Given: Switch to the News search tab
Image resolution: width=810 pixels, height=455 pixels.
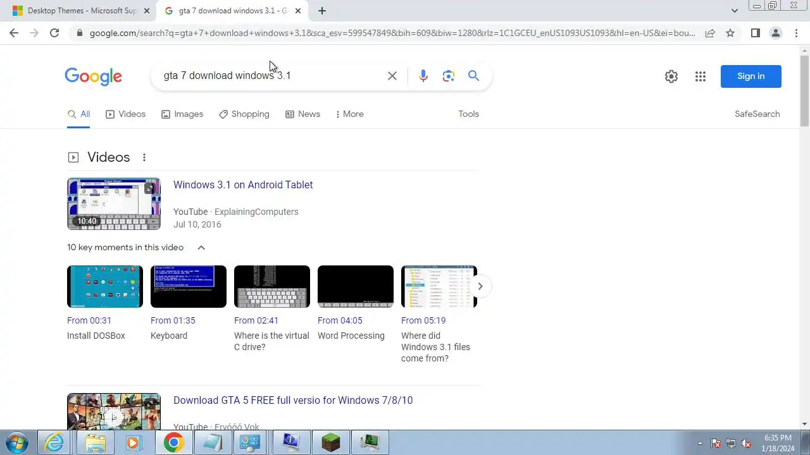Looking at the screenshot, I should (x=302, y=114).
